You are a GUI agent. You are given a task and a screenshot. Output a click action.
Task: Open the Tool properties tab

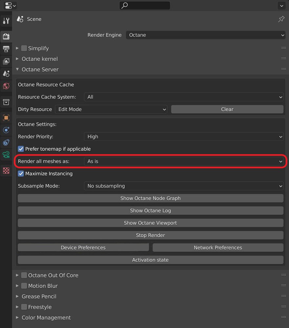[6, 20]
